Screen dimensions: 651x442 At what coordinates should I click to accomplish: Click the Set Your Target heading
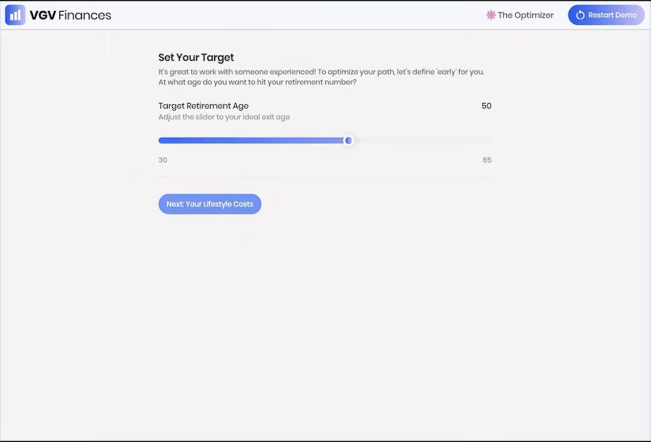[x=196, y=58]
